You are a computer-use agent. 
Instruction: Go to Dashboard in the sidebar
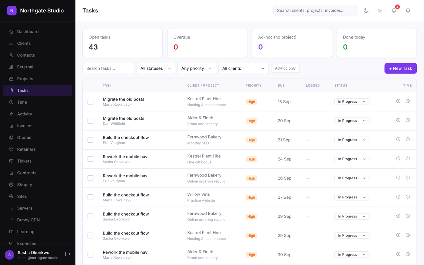(38, 31)
